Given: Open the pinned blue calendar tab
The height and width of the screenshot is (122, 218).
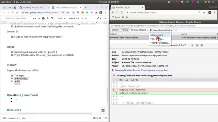Looking at the screenshot, I should click(x=15, y=7).
